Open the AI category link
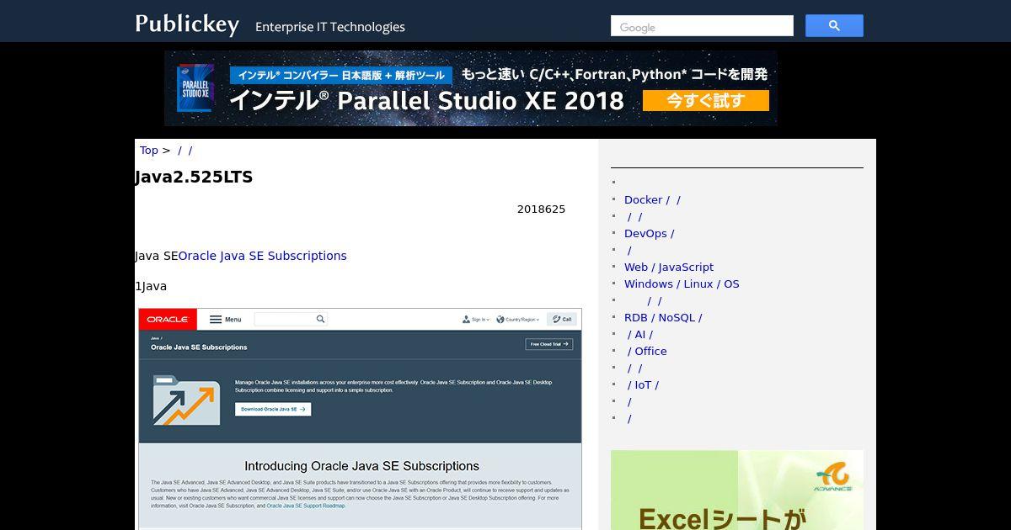The height and width of the screenshot is (530, 1011). [x=640, y=335]
